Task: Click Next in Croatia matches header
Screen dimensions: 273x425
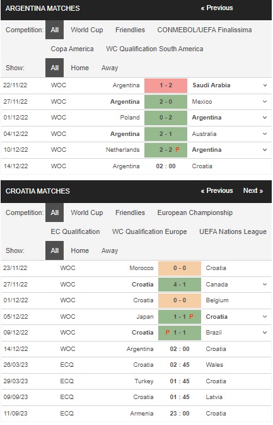Action: 253,190
